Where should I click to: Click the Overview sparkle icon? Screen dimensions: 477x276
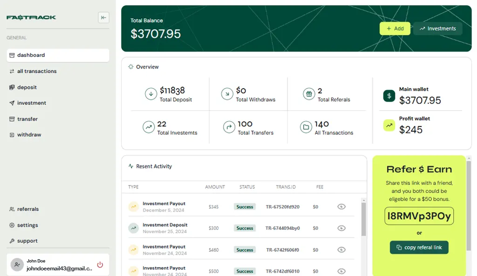pos(131,67)
